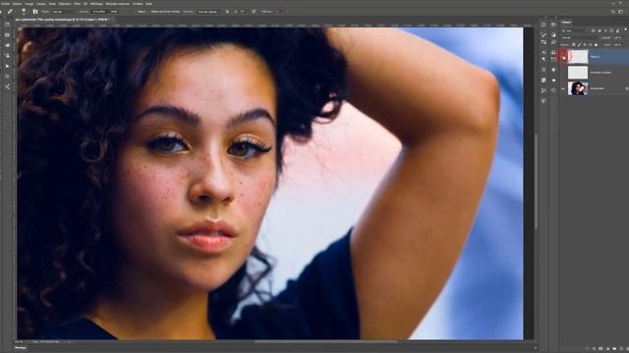This screenshot has width=629, height=353.
Task: Open the Montage panel tab at bottom
Action: point(20,348)
